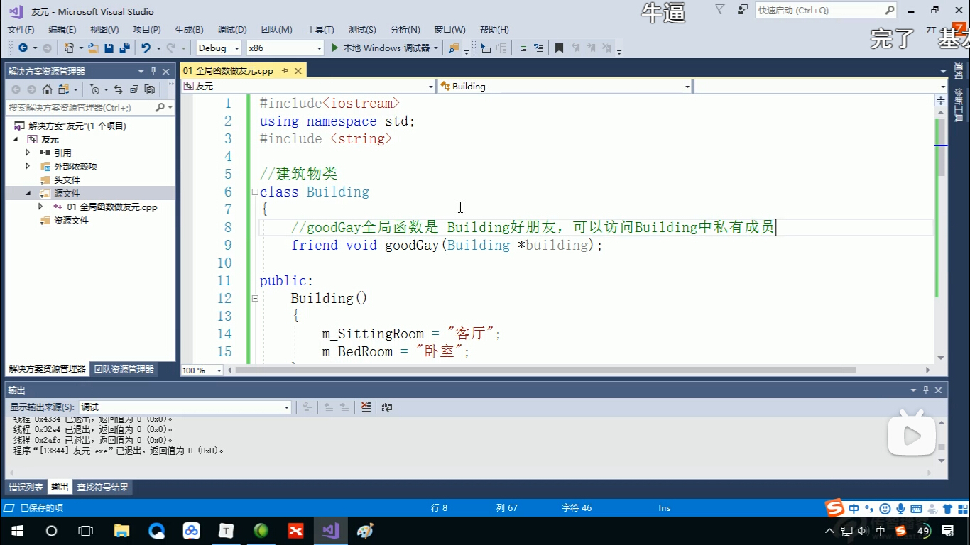Screen dimensions: 970x545
Task: Click the bookmark icon in the toolbar
Action: (559, 48)
